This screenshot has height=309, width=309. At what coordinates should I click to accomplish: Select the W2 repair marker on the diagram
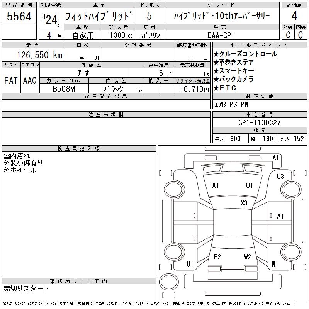point(248,257)
